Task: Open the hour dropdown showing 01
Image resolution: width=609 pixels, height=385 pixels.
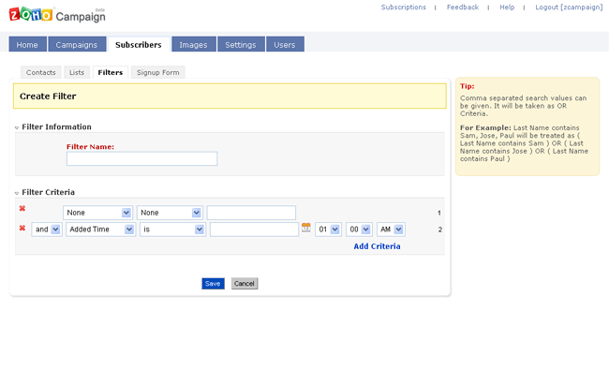Action: pos(328,230)
